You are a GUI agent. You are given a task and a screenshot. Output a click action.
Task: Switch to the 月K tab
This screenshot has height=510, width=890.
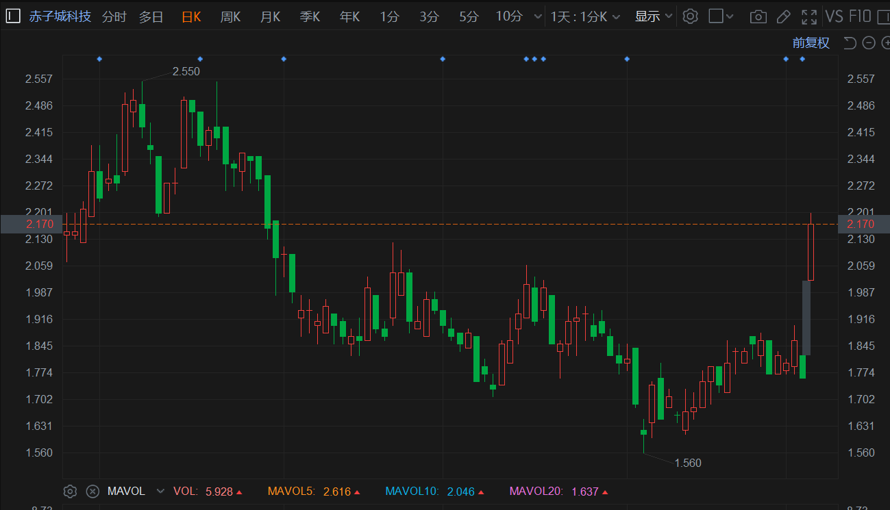(x=270, y=16)
